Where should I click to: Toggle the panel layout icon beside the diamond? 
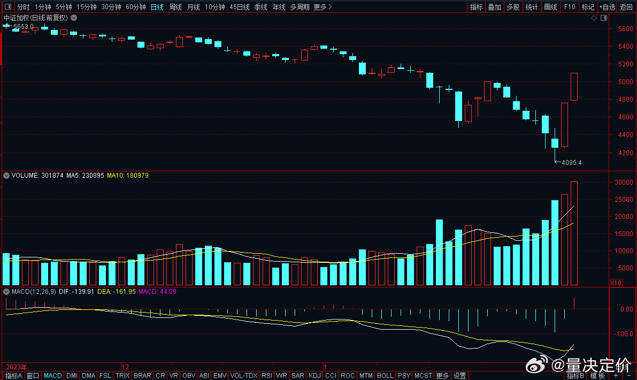[603, 18]
